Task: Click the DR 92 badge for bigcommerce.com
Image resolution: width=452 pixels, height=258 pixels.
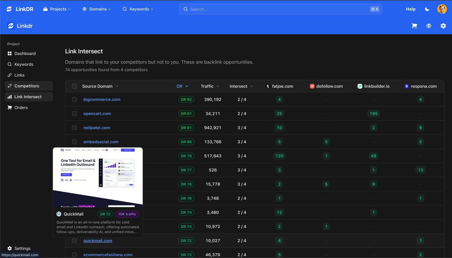Action: click(186, 100)
